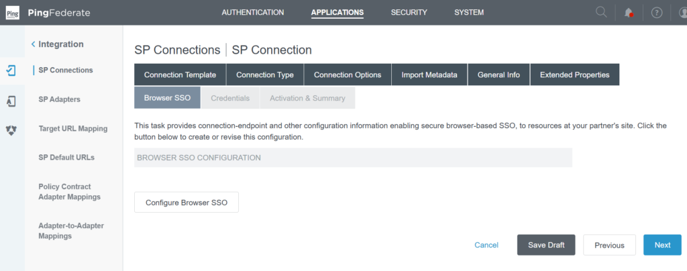
Task: Open the AUTHENTICATION top menu
Action: 253,12
